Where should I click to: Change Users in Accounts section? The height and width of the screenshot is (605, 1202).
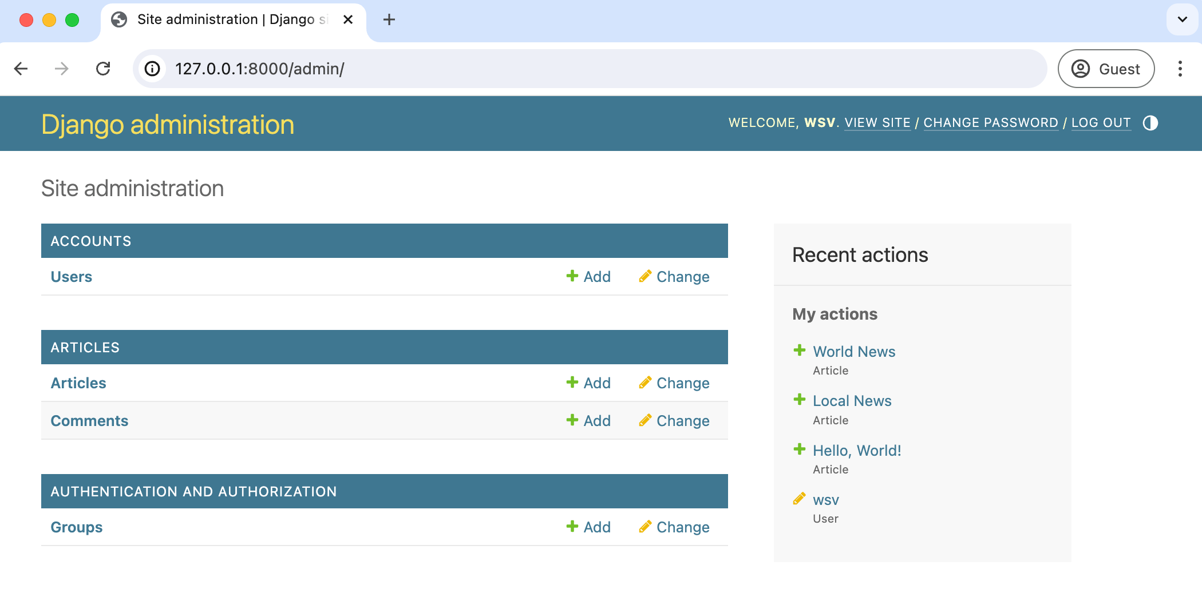(674, 277)
